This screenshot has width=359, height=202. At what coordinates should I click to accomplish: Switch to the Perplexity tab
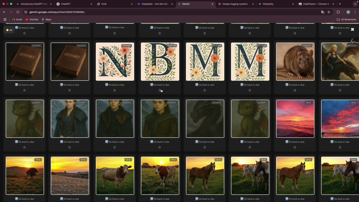click(276, 4)
